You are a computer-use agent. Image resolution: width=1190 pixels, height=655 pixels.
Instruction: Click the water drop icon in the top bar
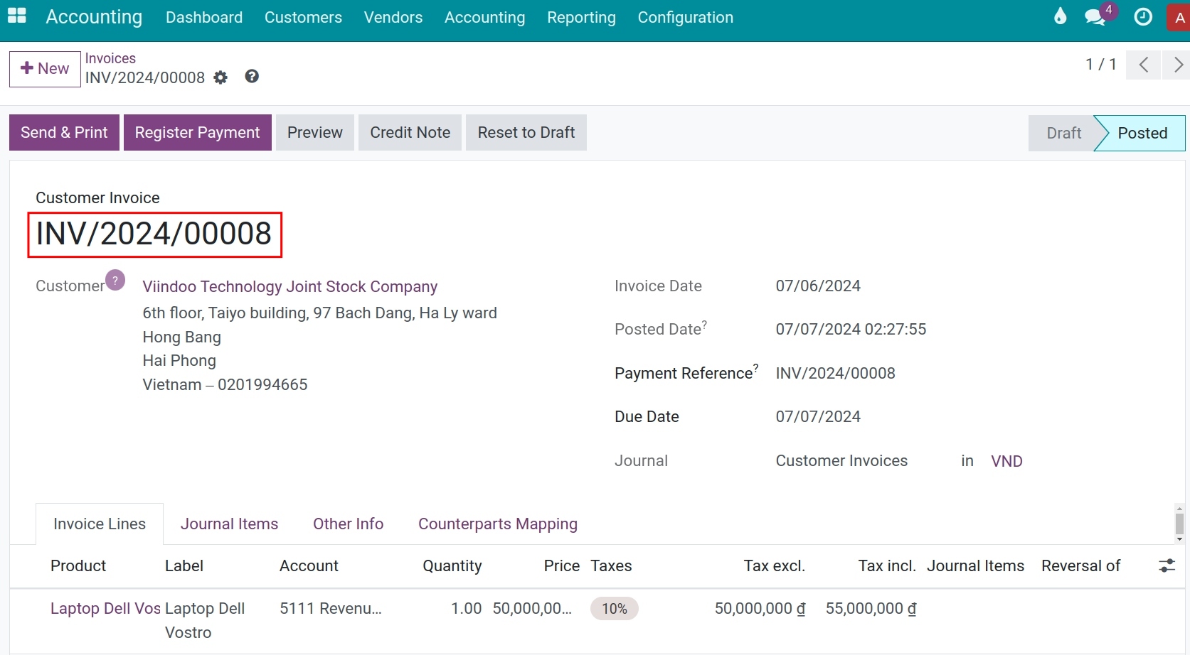coord(1059,16)
